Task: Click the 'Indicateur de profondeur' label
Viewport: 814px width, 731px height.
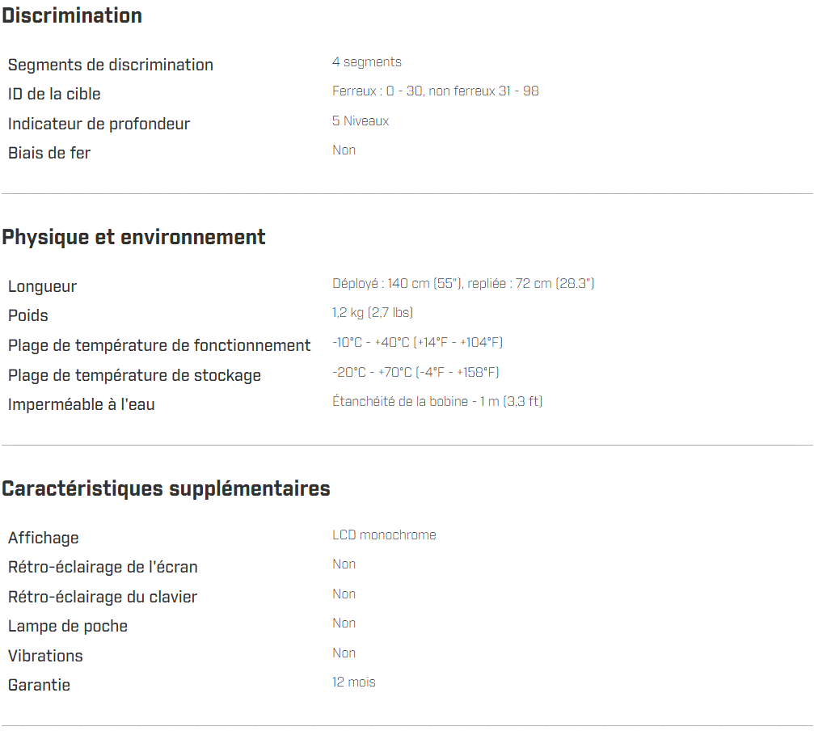Action: pyautogui.click(x=99, y=124)
